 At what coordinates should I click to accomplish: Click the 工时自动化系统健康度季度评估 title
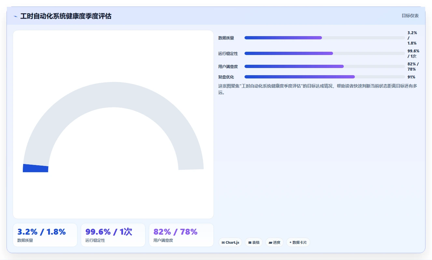tap(66, 16)
